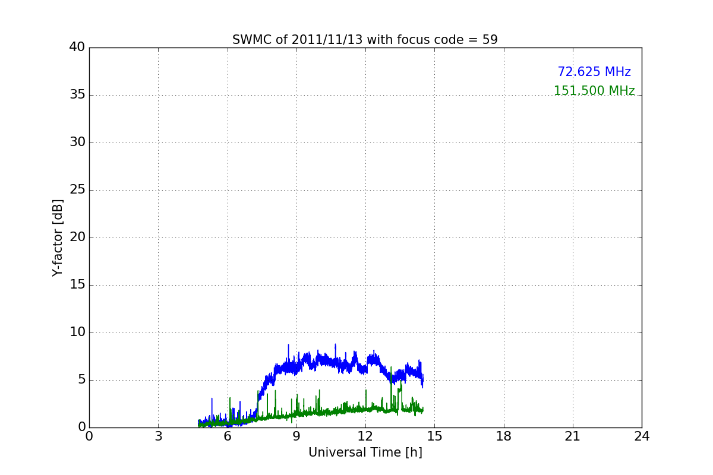Click the y-axis tick label '25'

pos(77,190)
